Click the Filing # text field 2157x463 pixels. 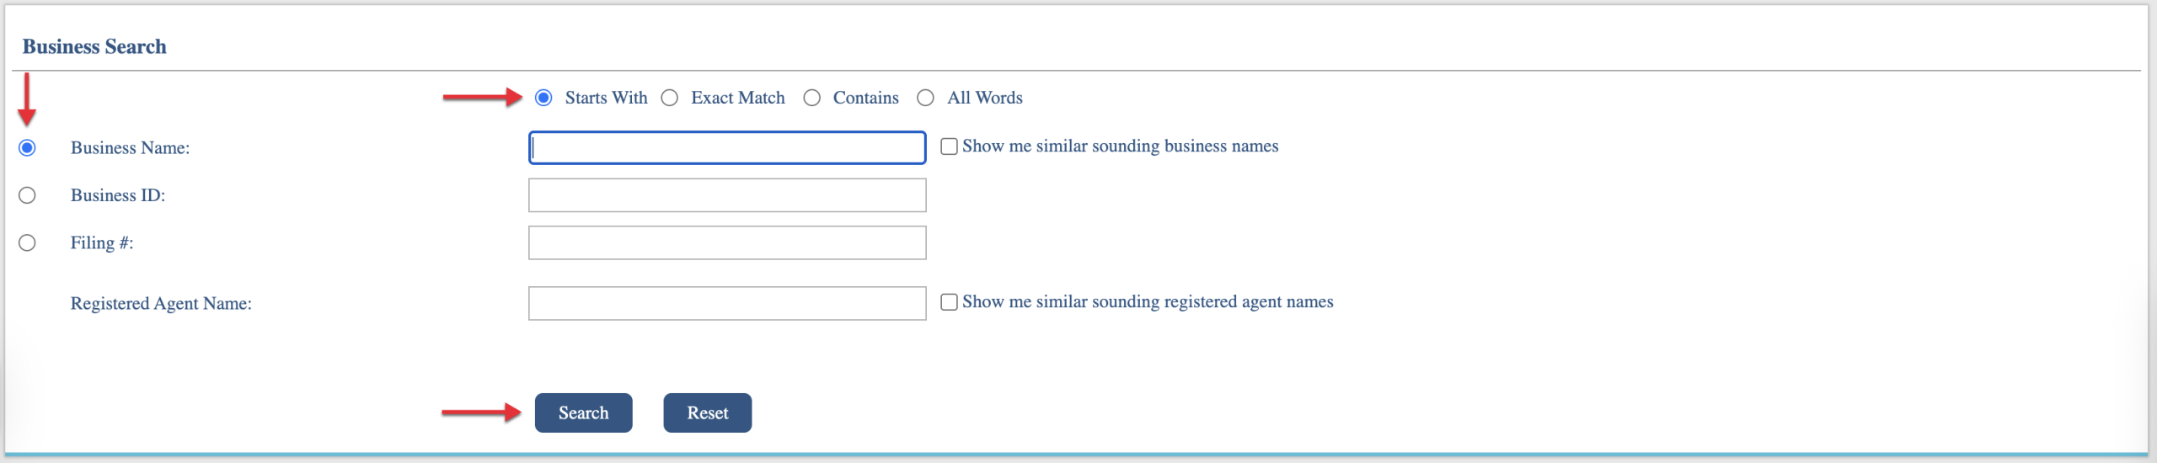tap(726, 242)
